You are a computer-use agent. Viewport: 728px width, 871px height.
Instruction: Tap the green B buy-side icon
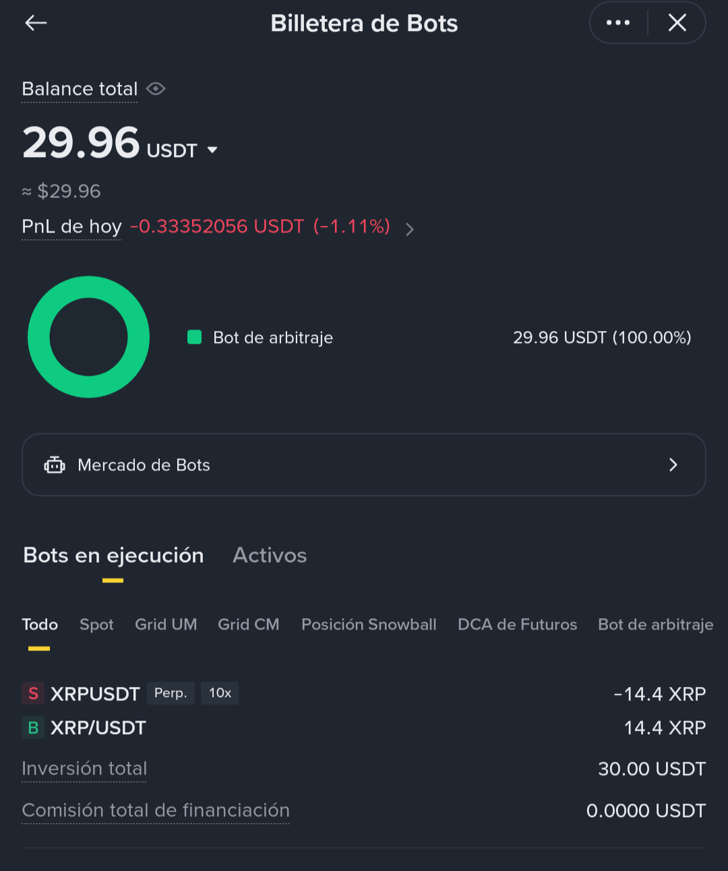pos(33,728)
